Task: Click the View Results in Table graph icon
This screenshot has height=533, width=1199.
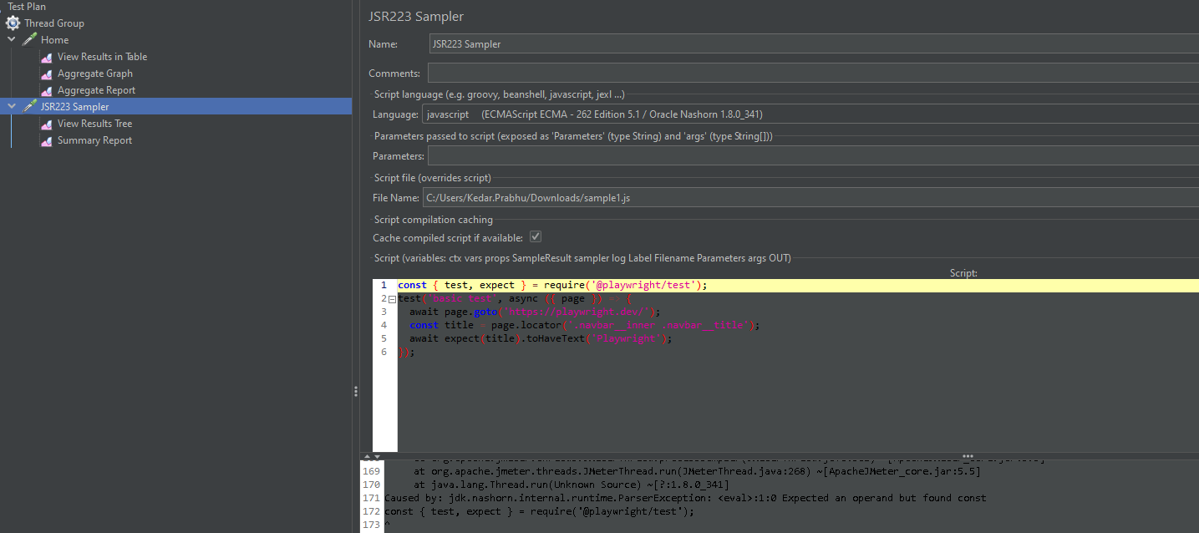Action: click(x=47, y=56)
